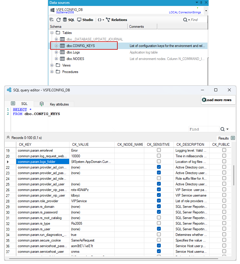Click the results grid horizontal scrollbar
The width and height of the screenshot is (240, 264).
tap(113, 258)
